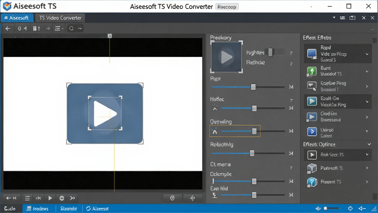Switch to Gade tab in status bar
This screenshot has height=213, width=378.
click(x=10, y=209)
